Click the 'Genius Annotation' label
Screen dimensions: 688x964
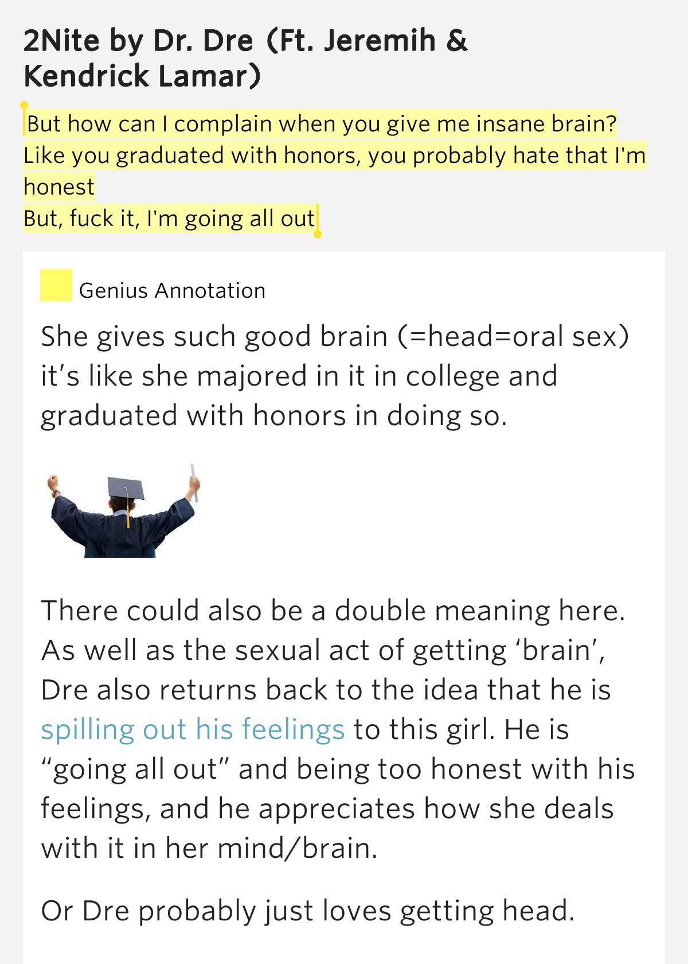click(172, 291)
